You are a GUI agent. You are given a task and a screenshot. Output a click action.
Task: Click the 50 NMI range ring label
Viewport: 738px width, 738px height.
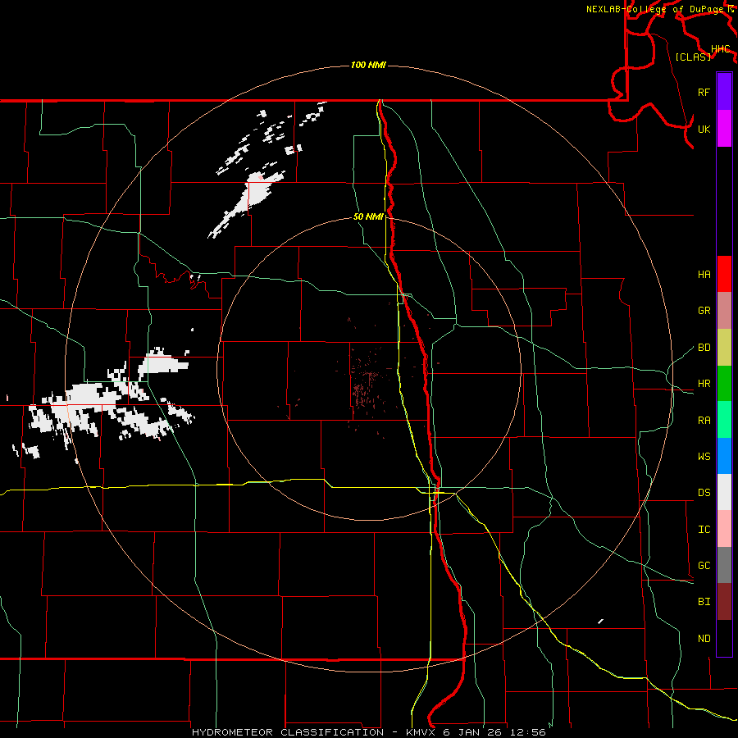[x=368, y=216]
